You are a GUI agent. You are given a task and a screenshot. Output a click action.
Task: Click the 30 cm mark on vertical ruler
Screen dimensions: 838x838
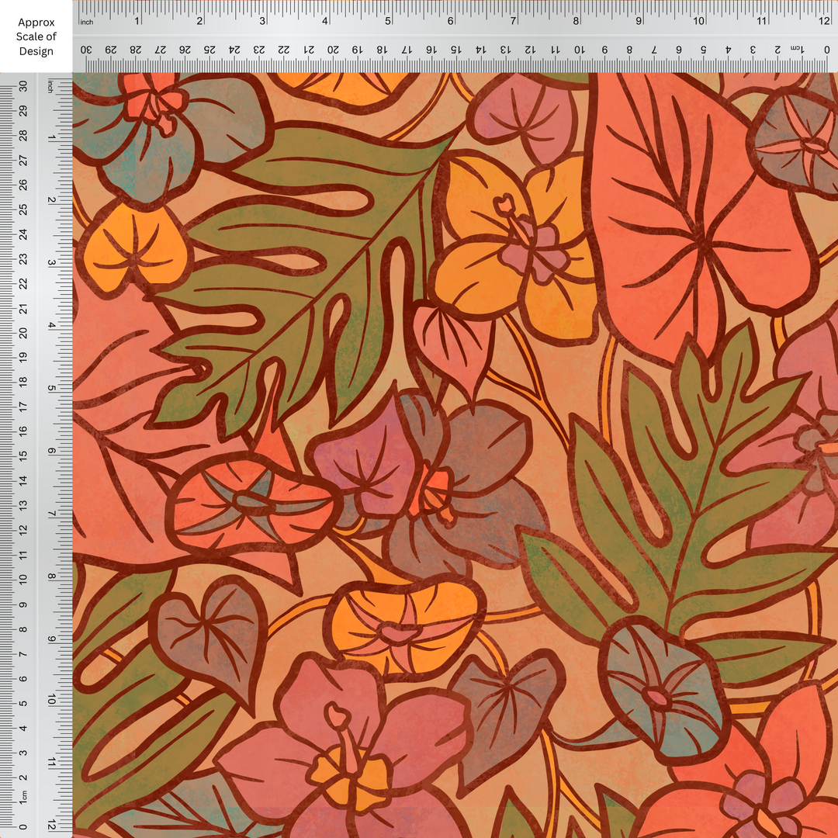point(23,86)
